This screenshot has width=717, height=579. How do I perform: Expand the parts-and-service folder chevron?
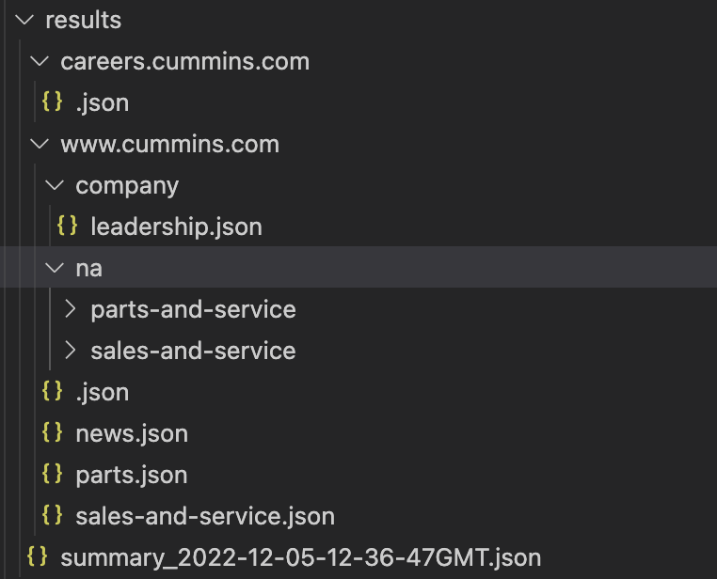tap(70, 309)
